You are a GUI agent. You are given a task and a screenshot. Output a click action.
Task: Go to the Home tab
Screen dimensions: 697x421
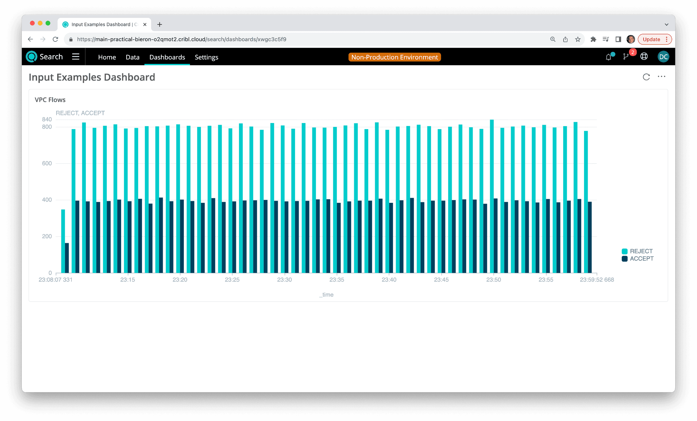pyautogui.click(x=107, y=57)
